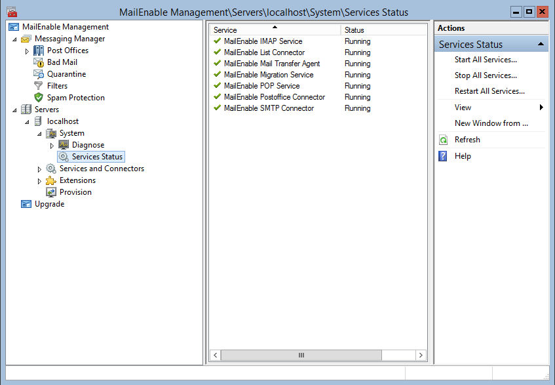Select the Spam Protection tree item
The width and height of the screenshot is (555, 385).
(76, 98)
